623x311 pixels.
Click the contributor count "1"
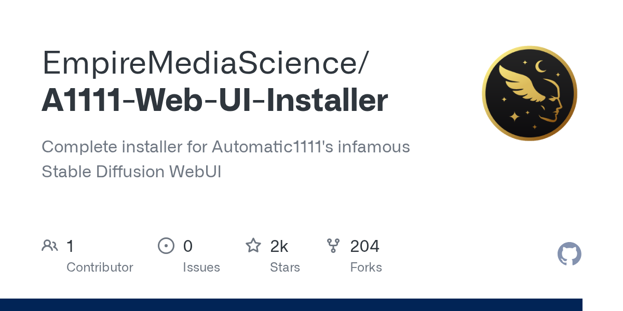pyautogui.click(x=71, y=246)
